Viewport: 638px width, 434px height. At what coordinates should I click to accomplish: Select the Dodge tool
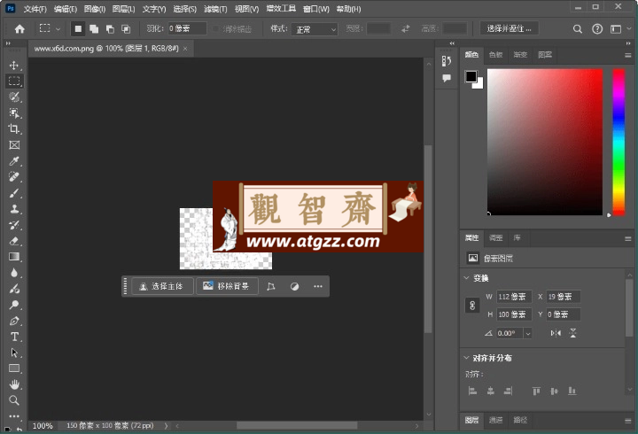point(14,305)
